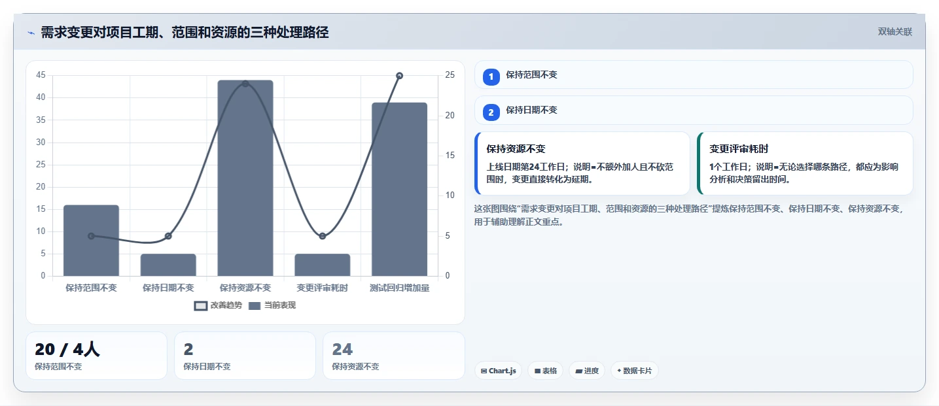Click the 进度 tag chip
The image size is (939, 406).
[x=586, y=371]
